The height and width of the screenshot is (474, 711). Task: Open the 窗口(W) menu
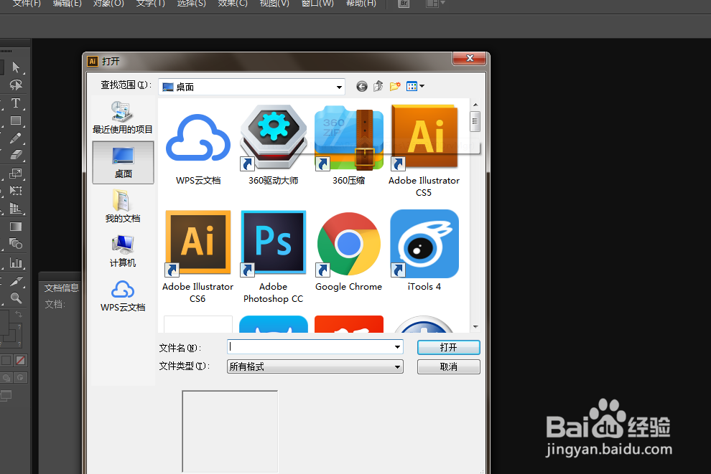click(x=317, y=4)
